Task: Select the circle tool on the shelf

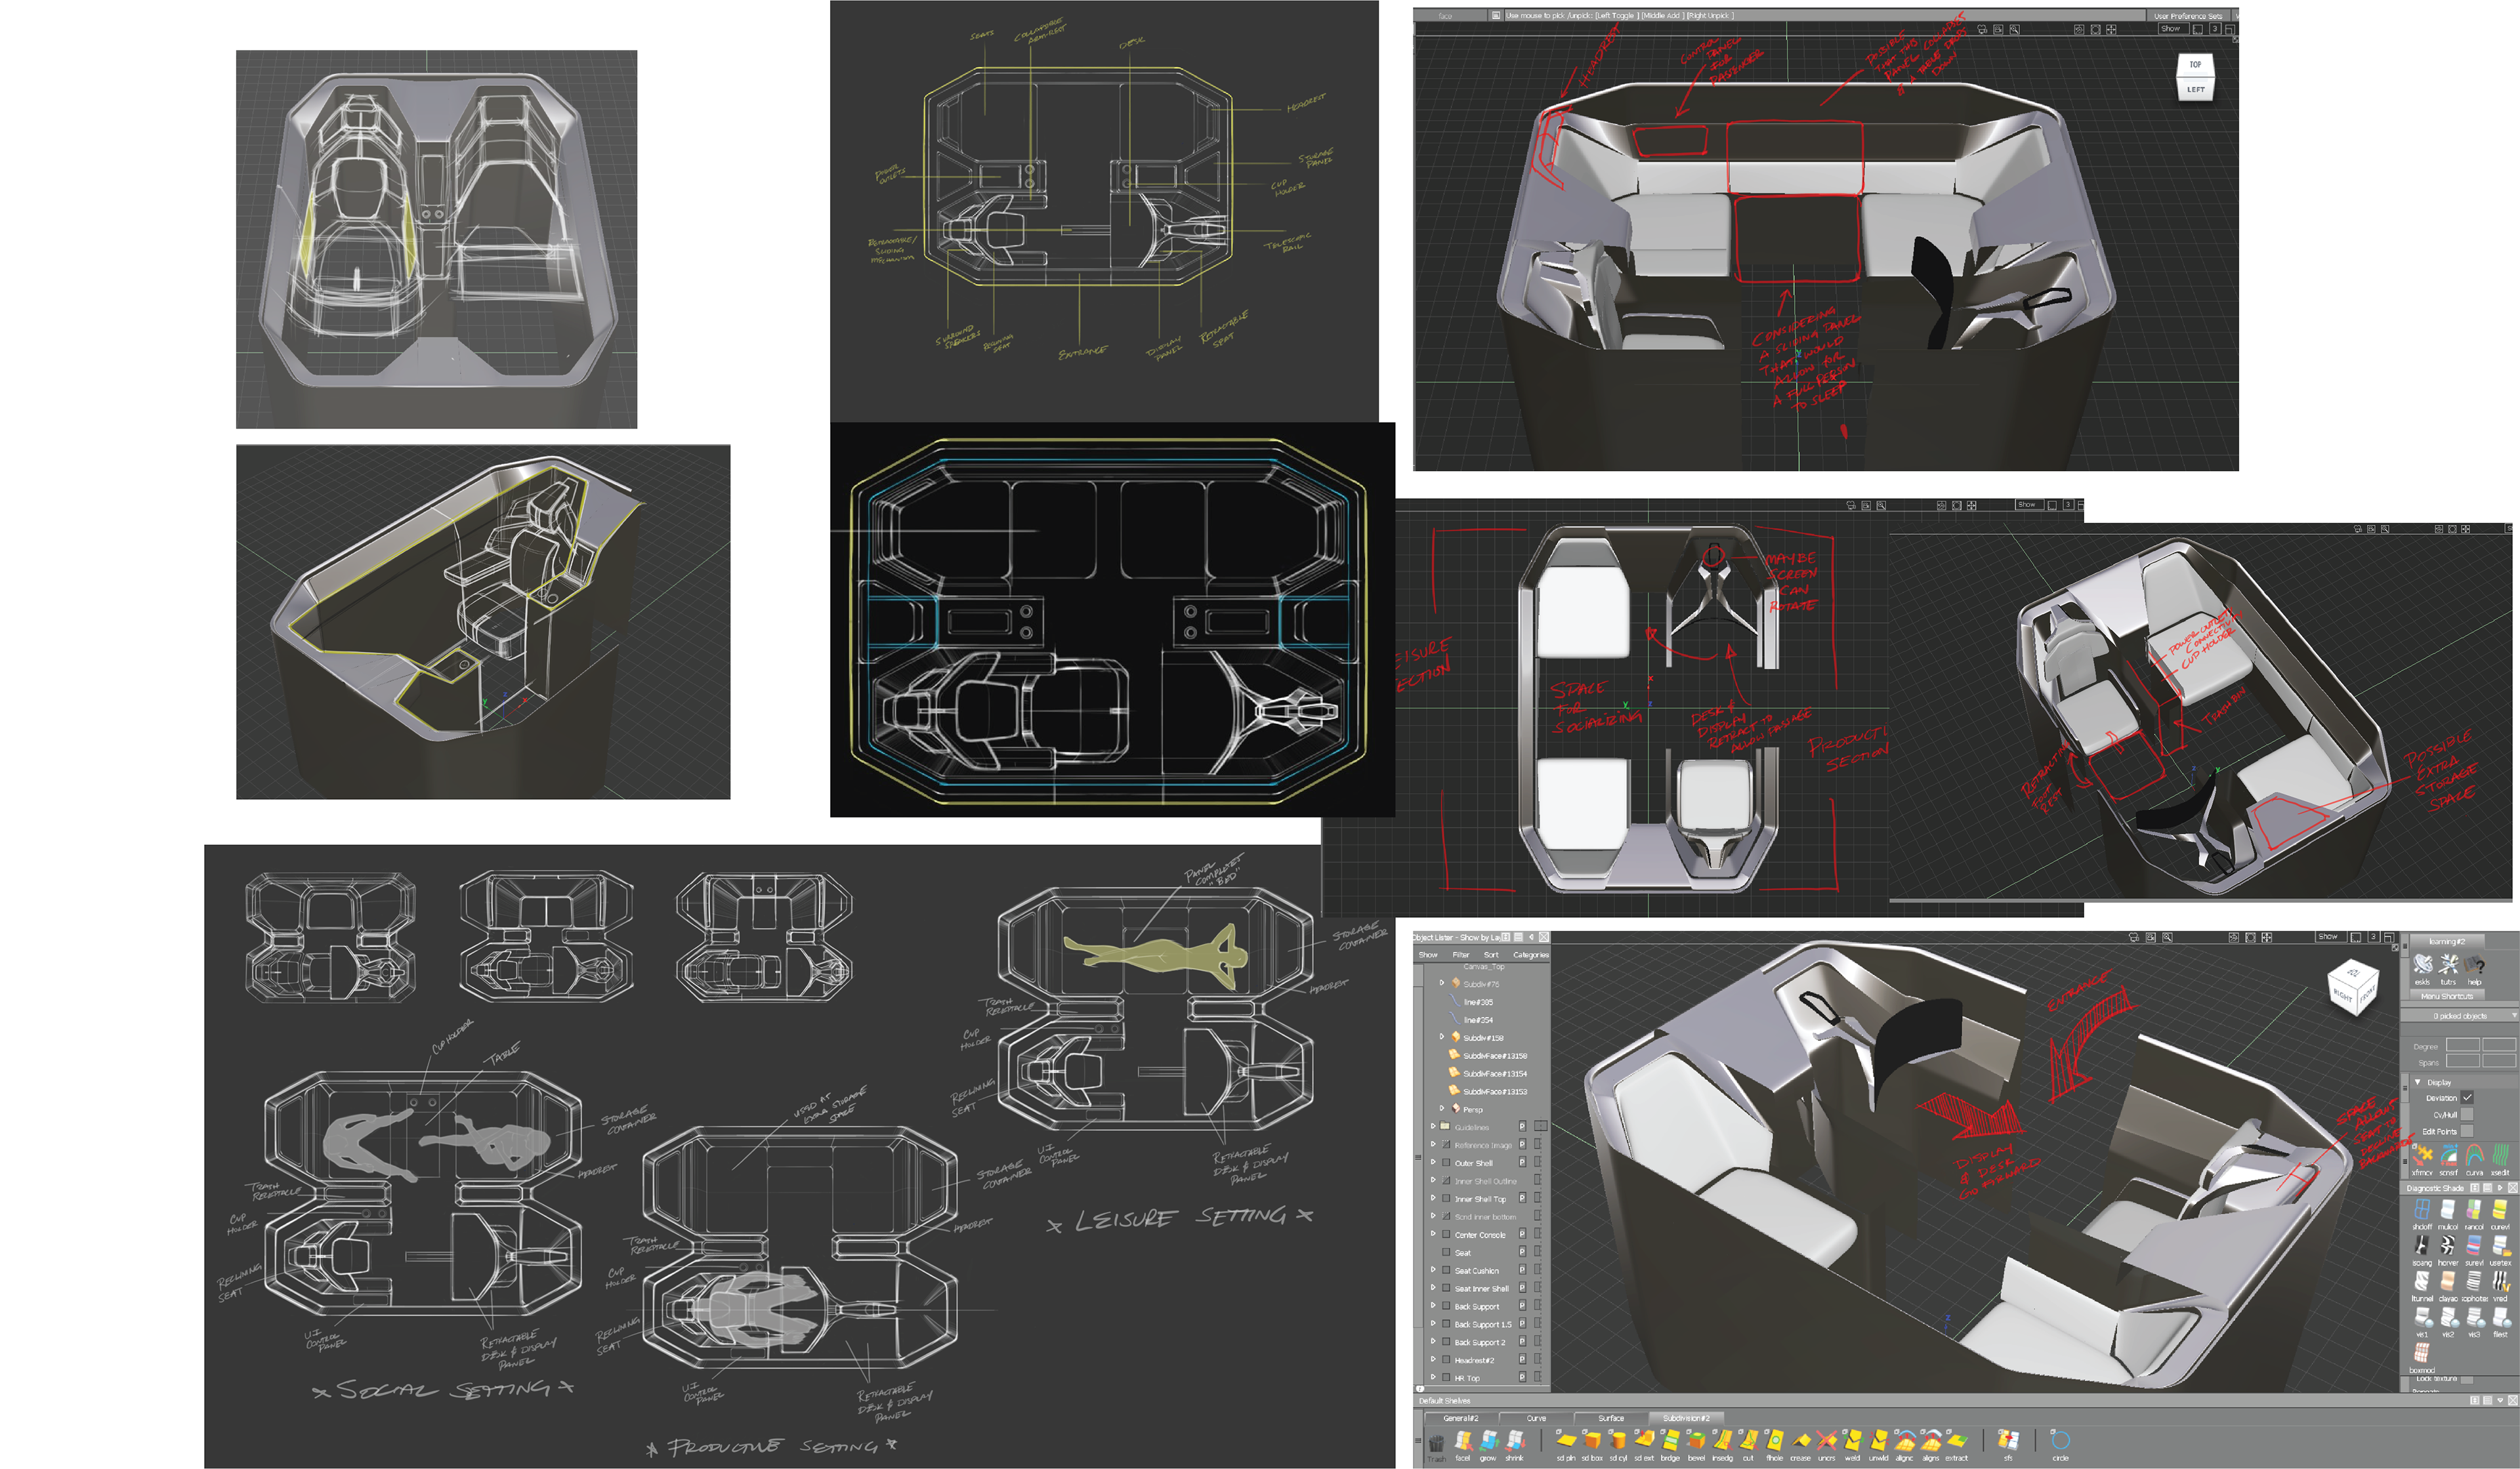Action: [2060, 1441]
